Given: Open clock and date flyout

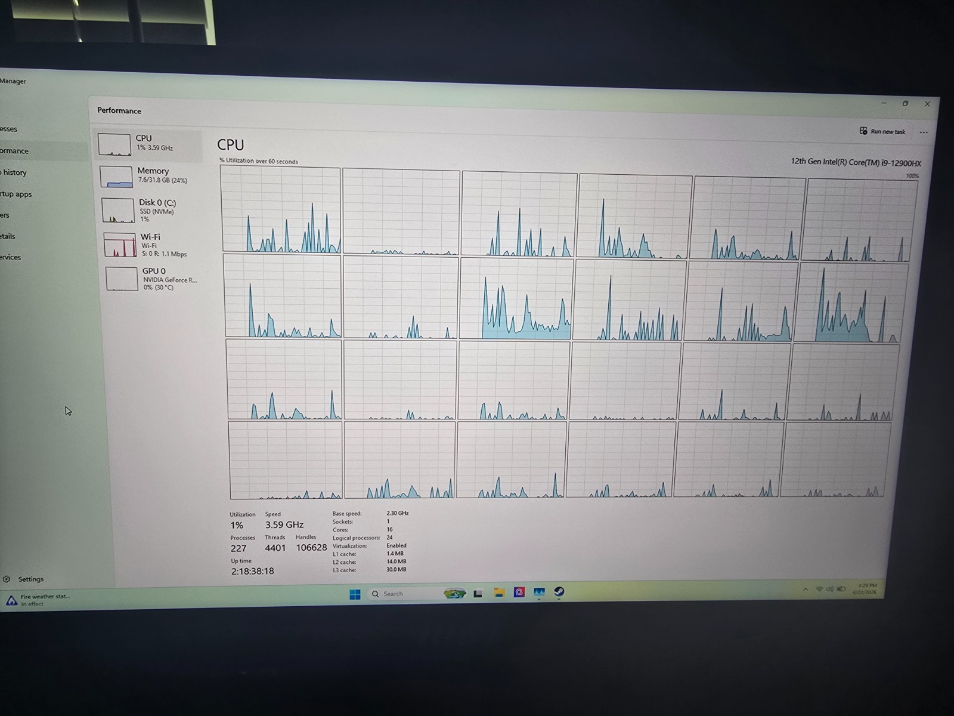Looking at the screenshot, I should [865, 589].
